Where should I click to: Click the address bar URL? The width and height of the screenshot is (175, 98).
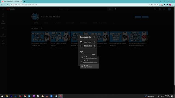click(x=25, y=5)
